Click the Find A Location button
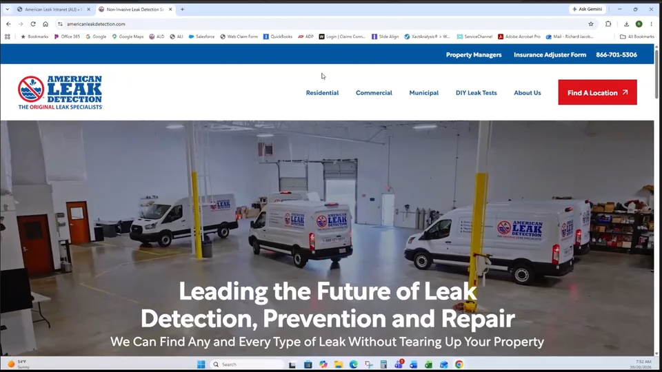This screenshot has height=372, width=662. point(597,92)
